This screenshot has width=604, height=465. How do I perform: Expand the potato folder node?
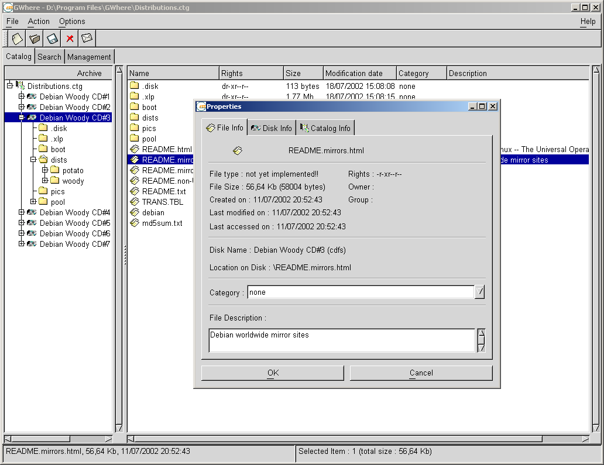point(44,170)
